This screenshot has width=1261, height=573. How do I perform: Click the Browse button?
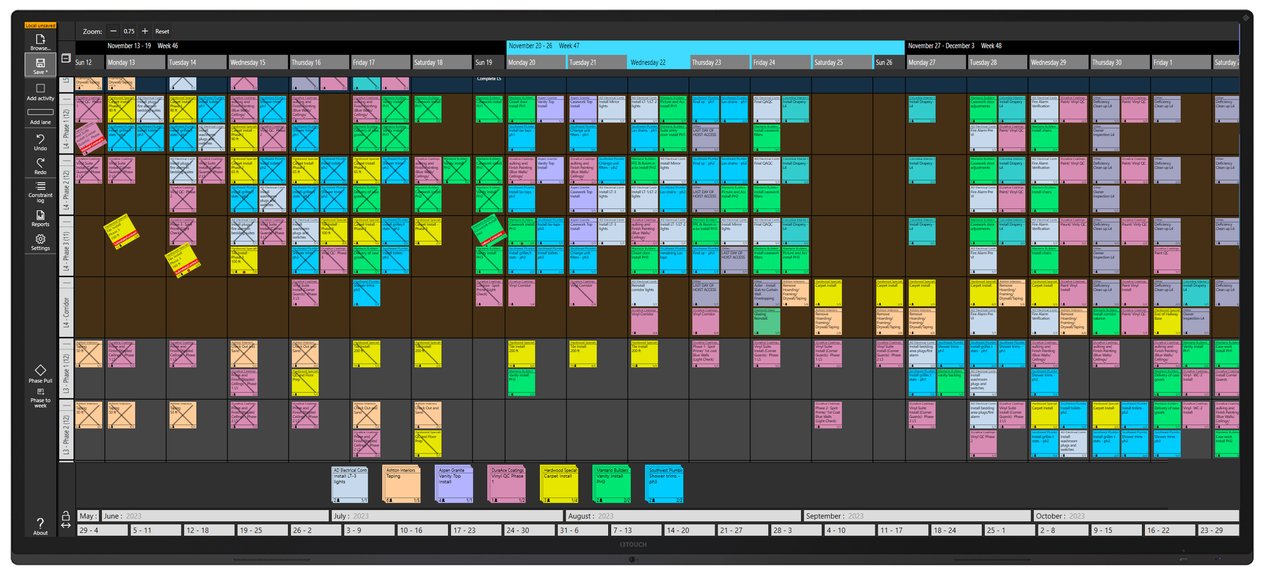pos(40,42)
